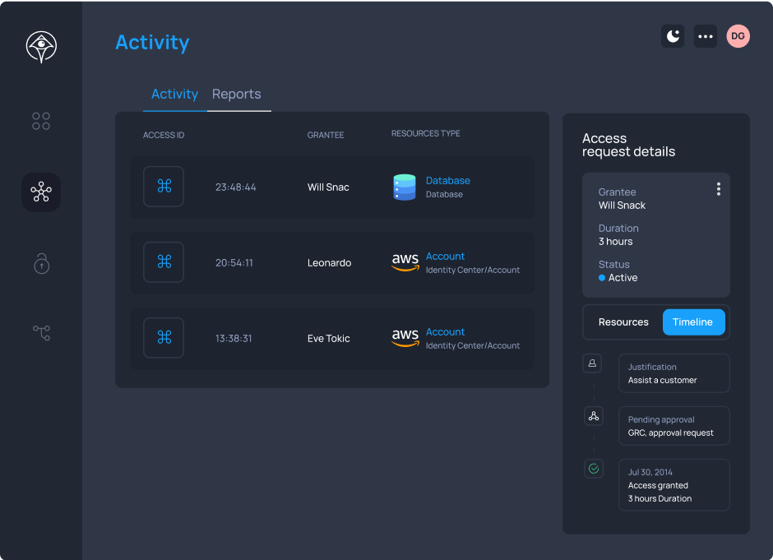
Task: Toggle dark mode with the moon icon
Action: click(673, 36)
